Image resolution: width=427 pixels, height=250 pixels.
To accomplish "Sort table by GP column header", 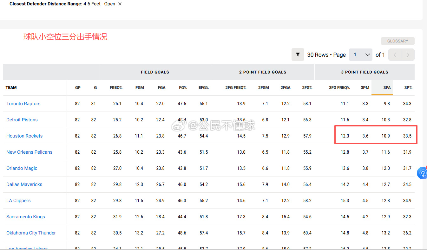I will (x=78, y=88).
